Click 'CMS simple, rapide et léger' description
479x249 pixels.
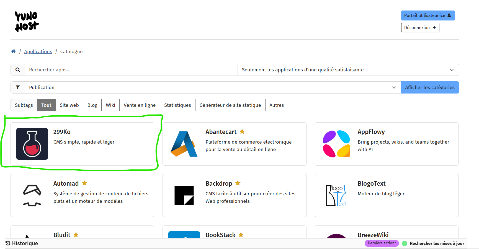pos(84,142)
